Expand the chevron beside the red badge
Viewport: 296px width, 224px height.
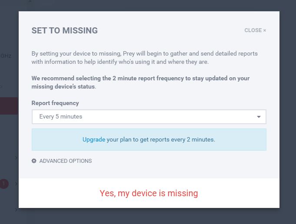click(16, 184)
